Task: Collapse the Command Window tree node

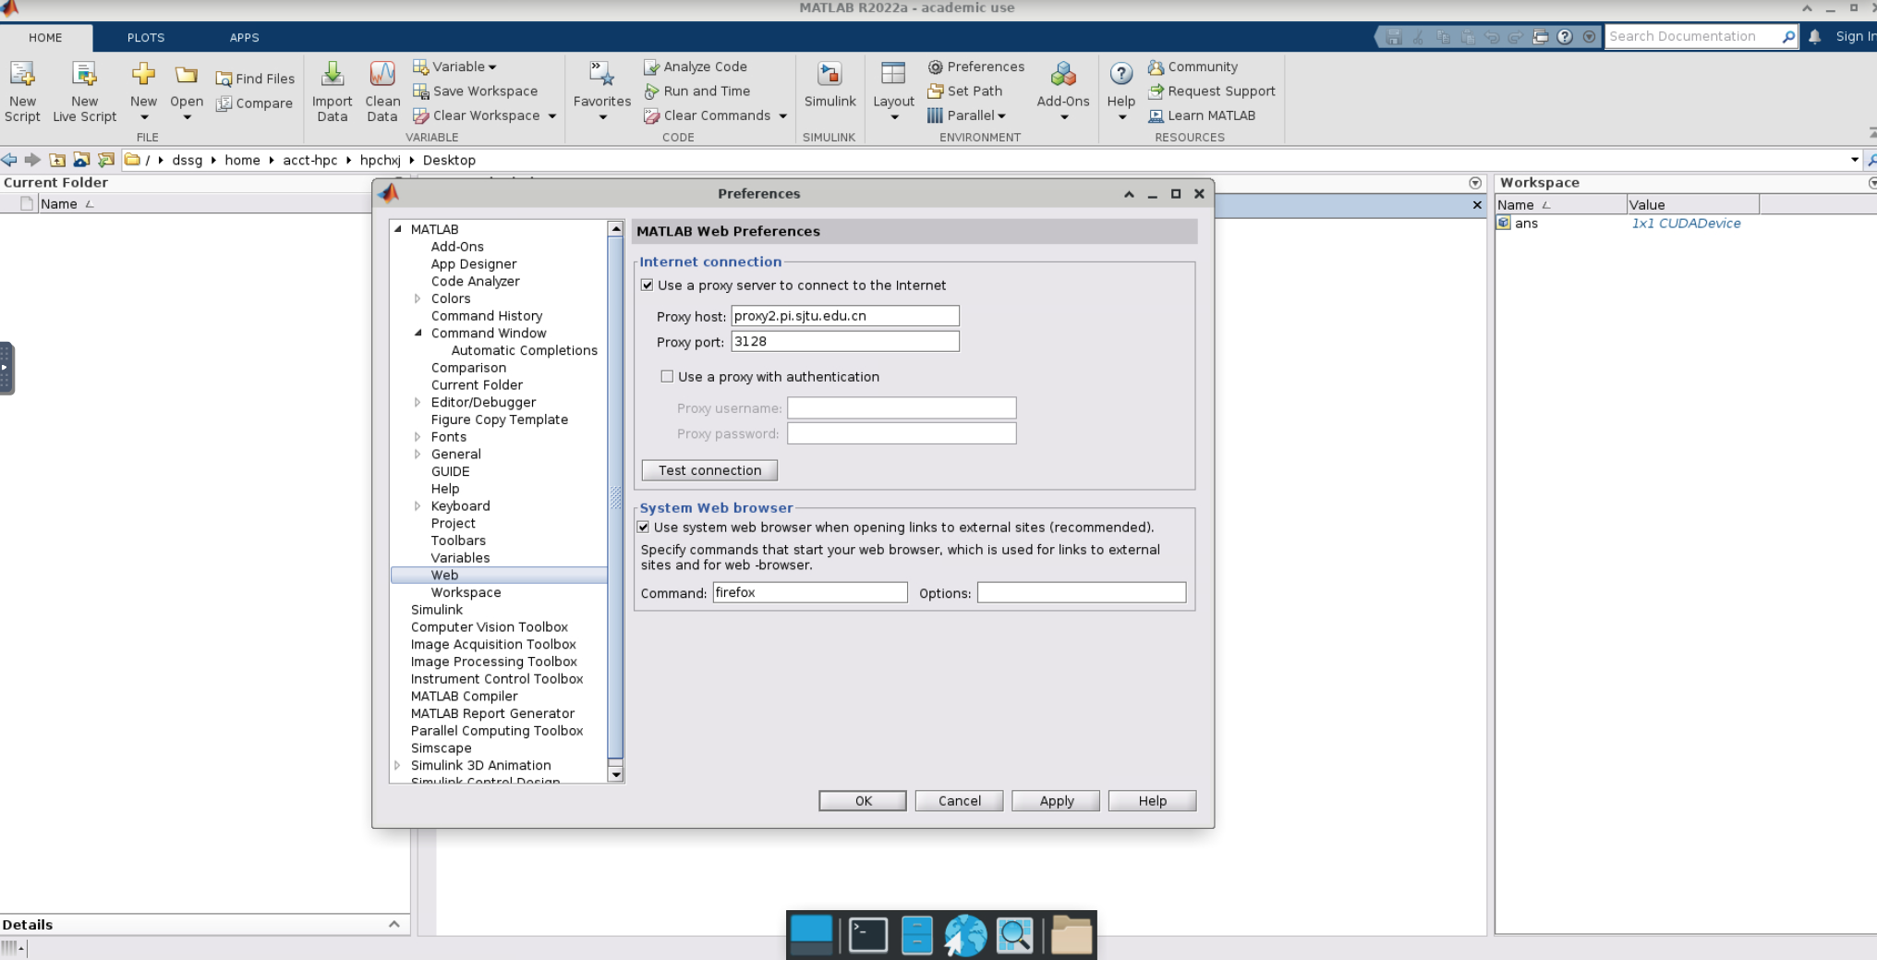Action: (x=418, y=333)
